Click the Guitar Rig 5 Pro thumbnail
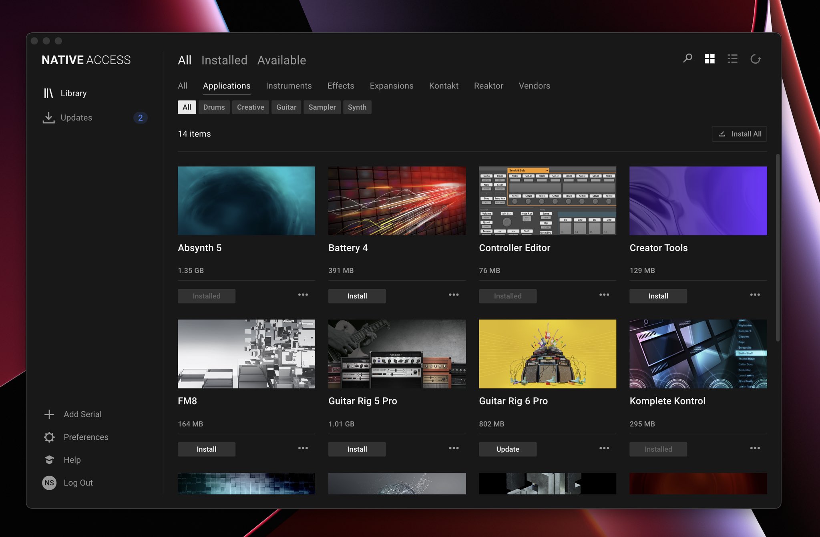Screen dimensions: 820x537 (x=396, y=354)
